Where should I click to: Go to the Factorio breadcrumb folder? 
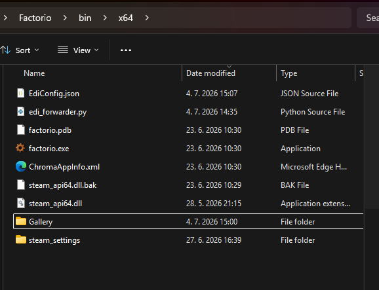point(35,18)
